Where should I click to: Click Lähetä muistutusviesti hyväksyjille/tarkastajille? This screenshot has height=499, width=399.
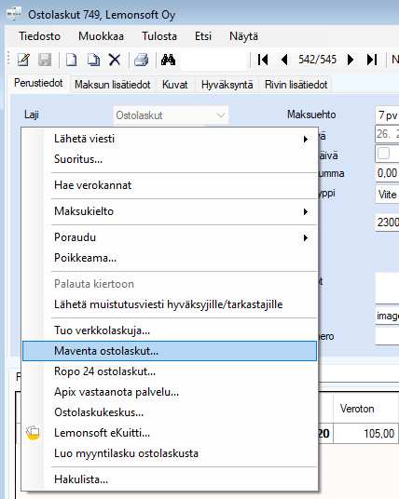(170, 304)
